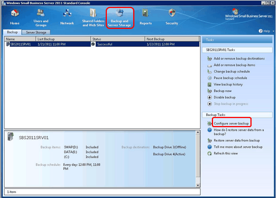
Task: Open the Change backup schedule link
Action: [232, 72]
